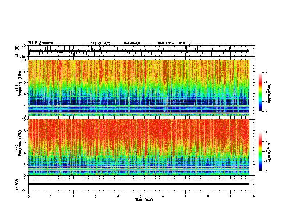Click the time axis tick label '2'
285x220 pixels.
(x=73, y=196)
